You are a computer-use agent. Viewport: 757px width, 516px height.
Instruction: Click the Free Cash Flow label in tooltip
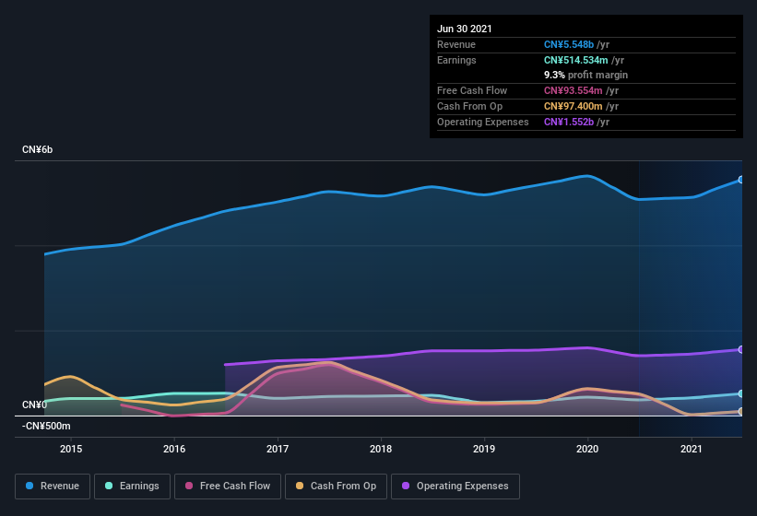tap(472, 90)
